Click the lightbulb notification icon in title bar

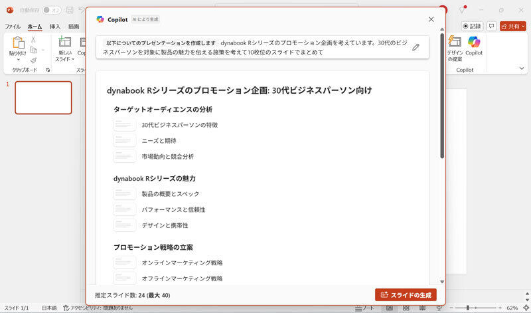462,10
